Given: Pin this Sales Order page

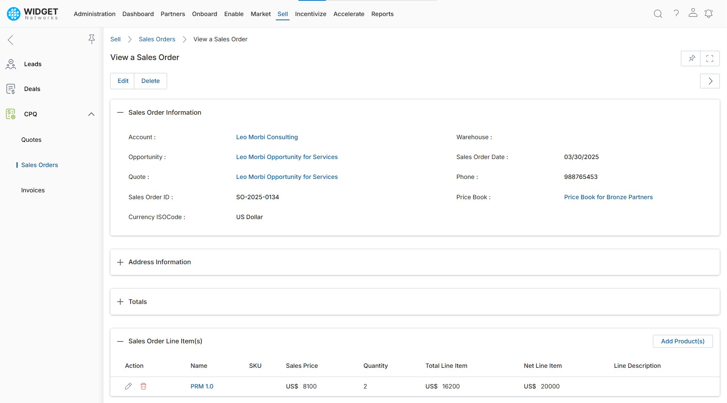Looking at the screenshot, I should click(x=691, y=58).
